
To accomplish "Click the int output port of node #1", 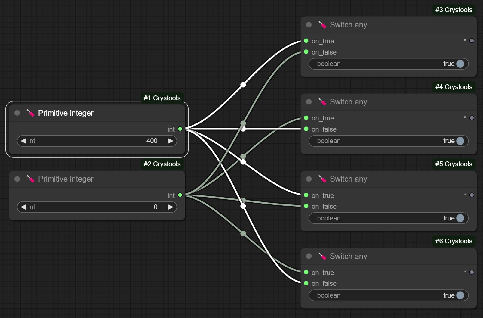I will [x=180, y=129].
